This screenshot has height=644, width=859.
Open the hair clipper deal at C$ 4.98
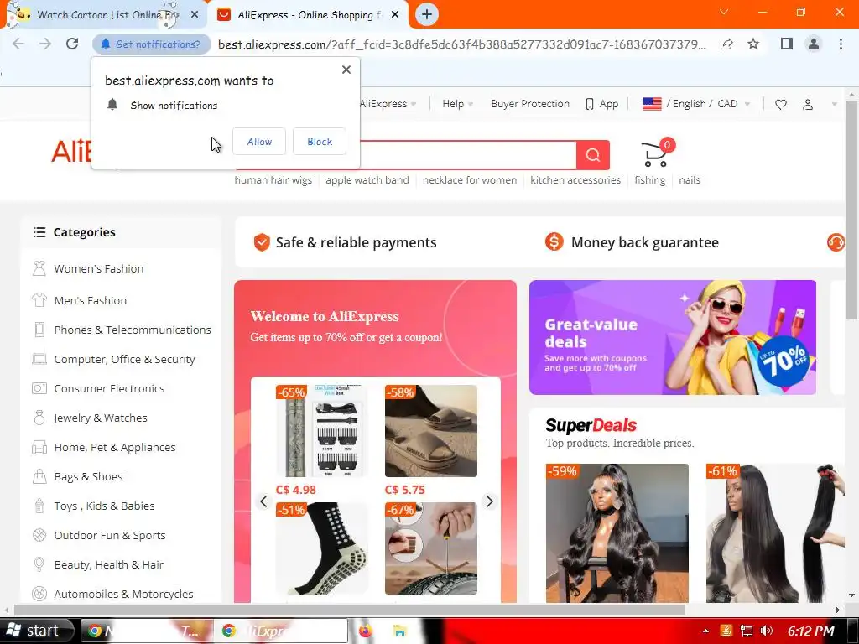[321, 431]
